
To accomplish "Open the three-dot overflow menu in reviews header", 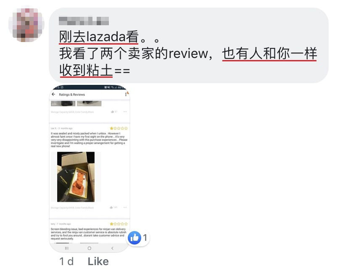I will [126, 95].
